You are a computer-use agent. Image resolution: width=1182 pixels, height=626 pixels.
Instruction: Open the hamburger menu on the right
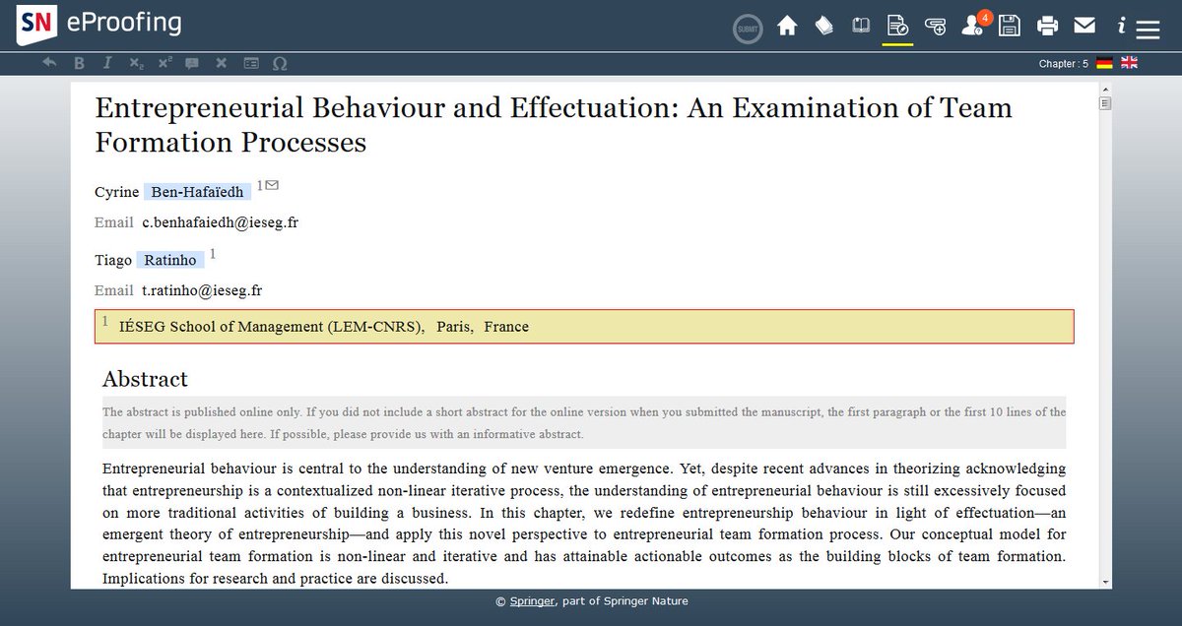[1149, 27]
